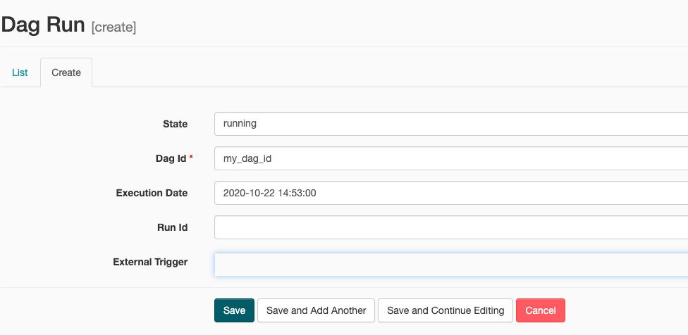Click the Execution Date label
The height and width of the screenshot is (335, 688).
coord(152,193)
